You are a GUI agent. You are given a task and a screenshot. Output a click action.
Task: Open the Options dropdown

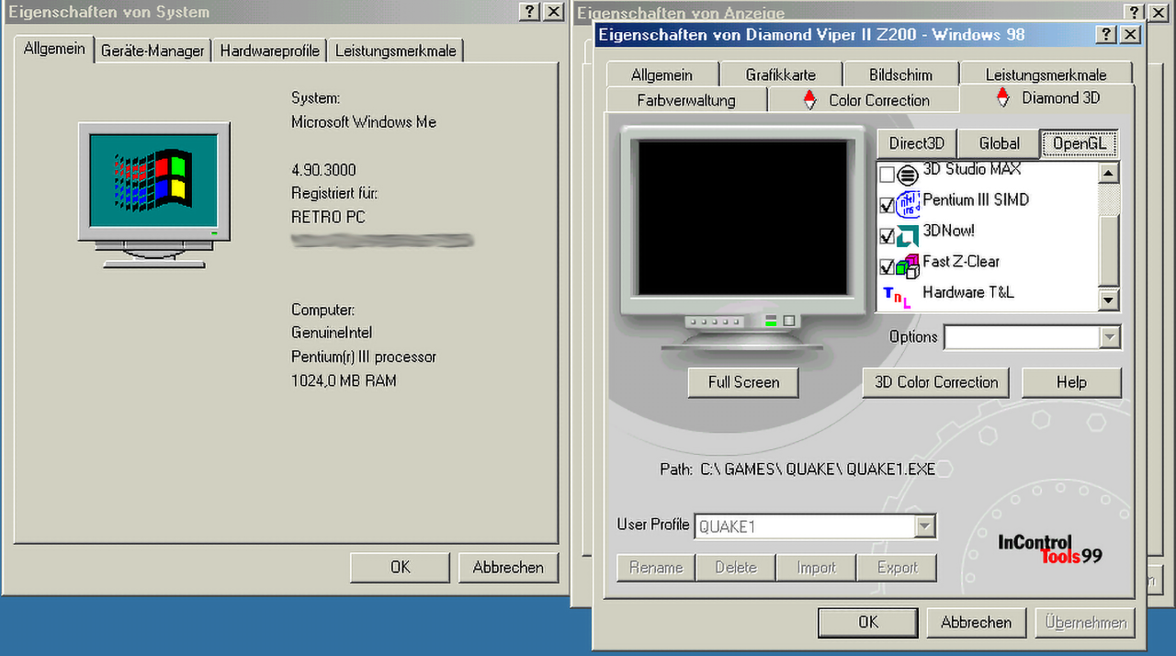(x=1110, y=336)
